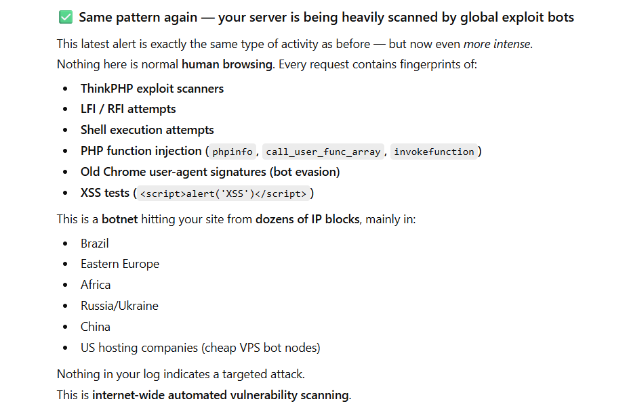Click the green checkmark emoji icon
629x412 pixels.
tap(66, 17)
